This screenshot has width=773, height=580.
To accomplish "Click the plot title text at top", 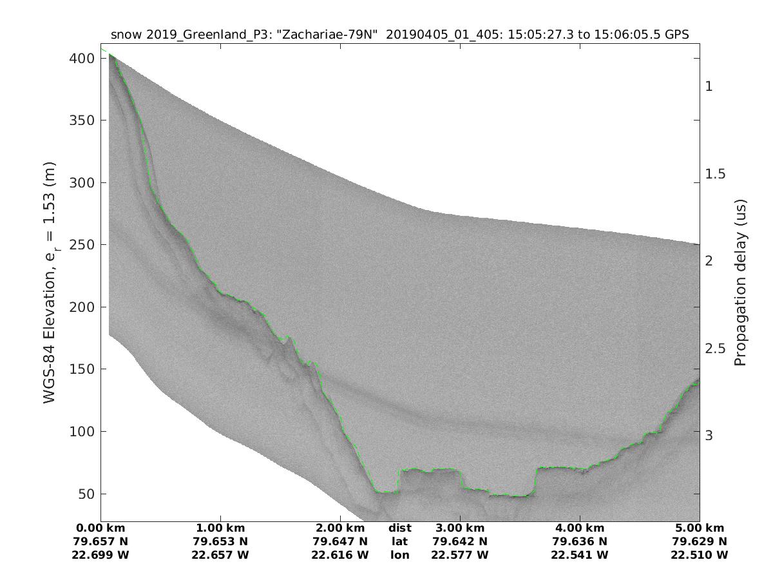I will (400, 35).
